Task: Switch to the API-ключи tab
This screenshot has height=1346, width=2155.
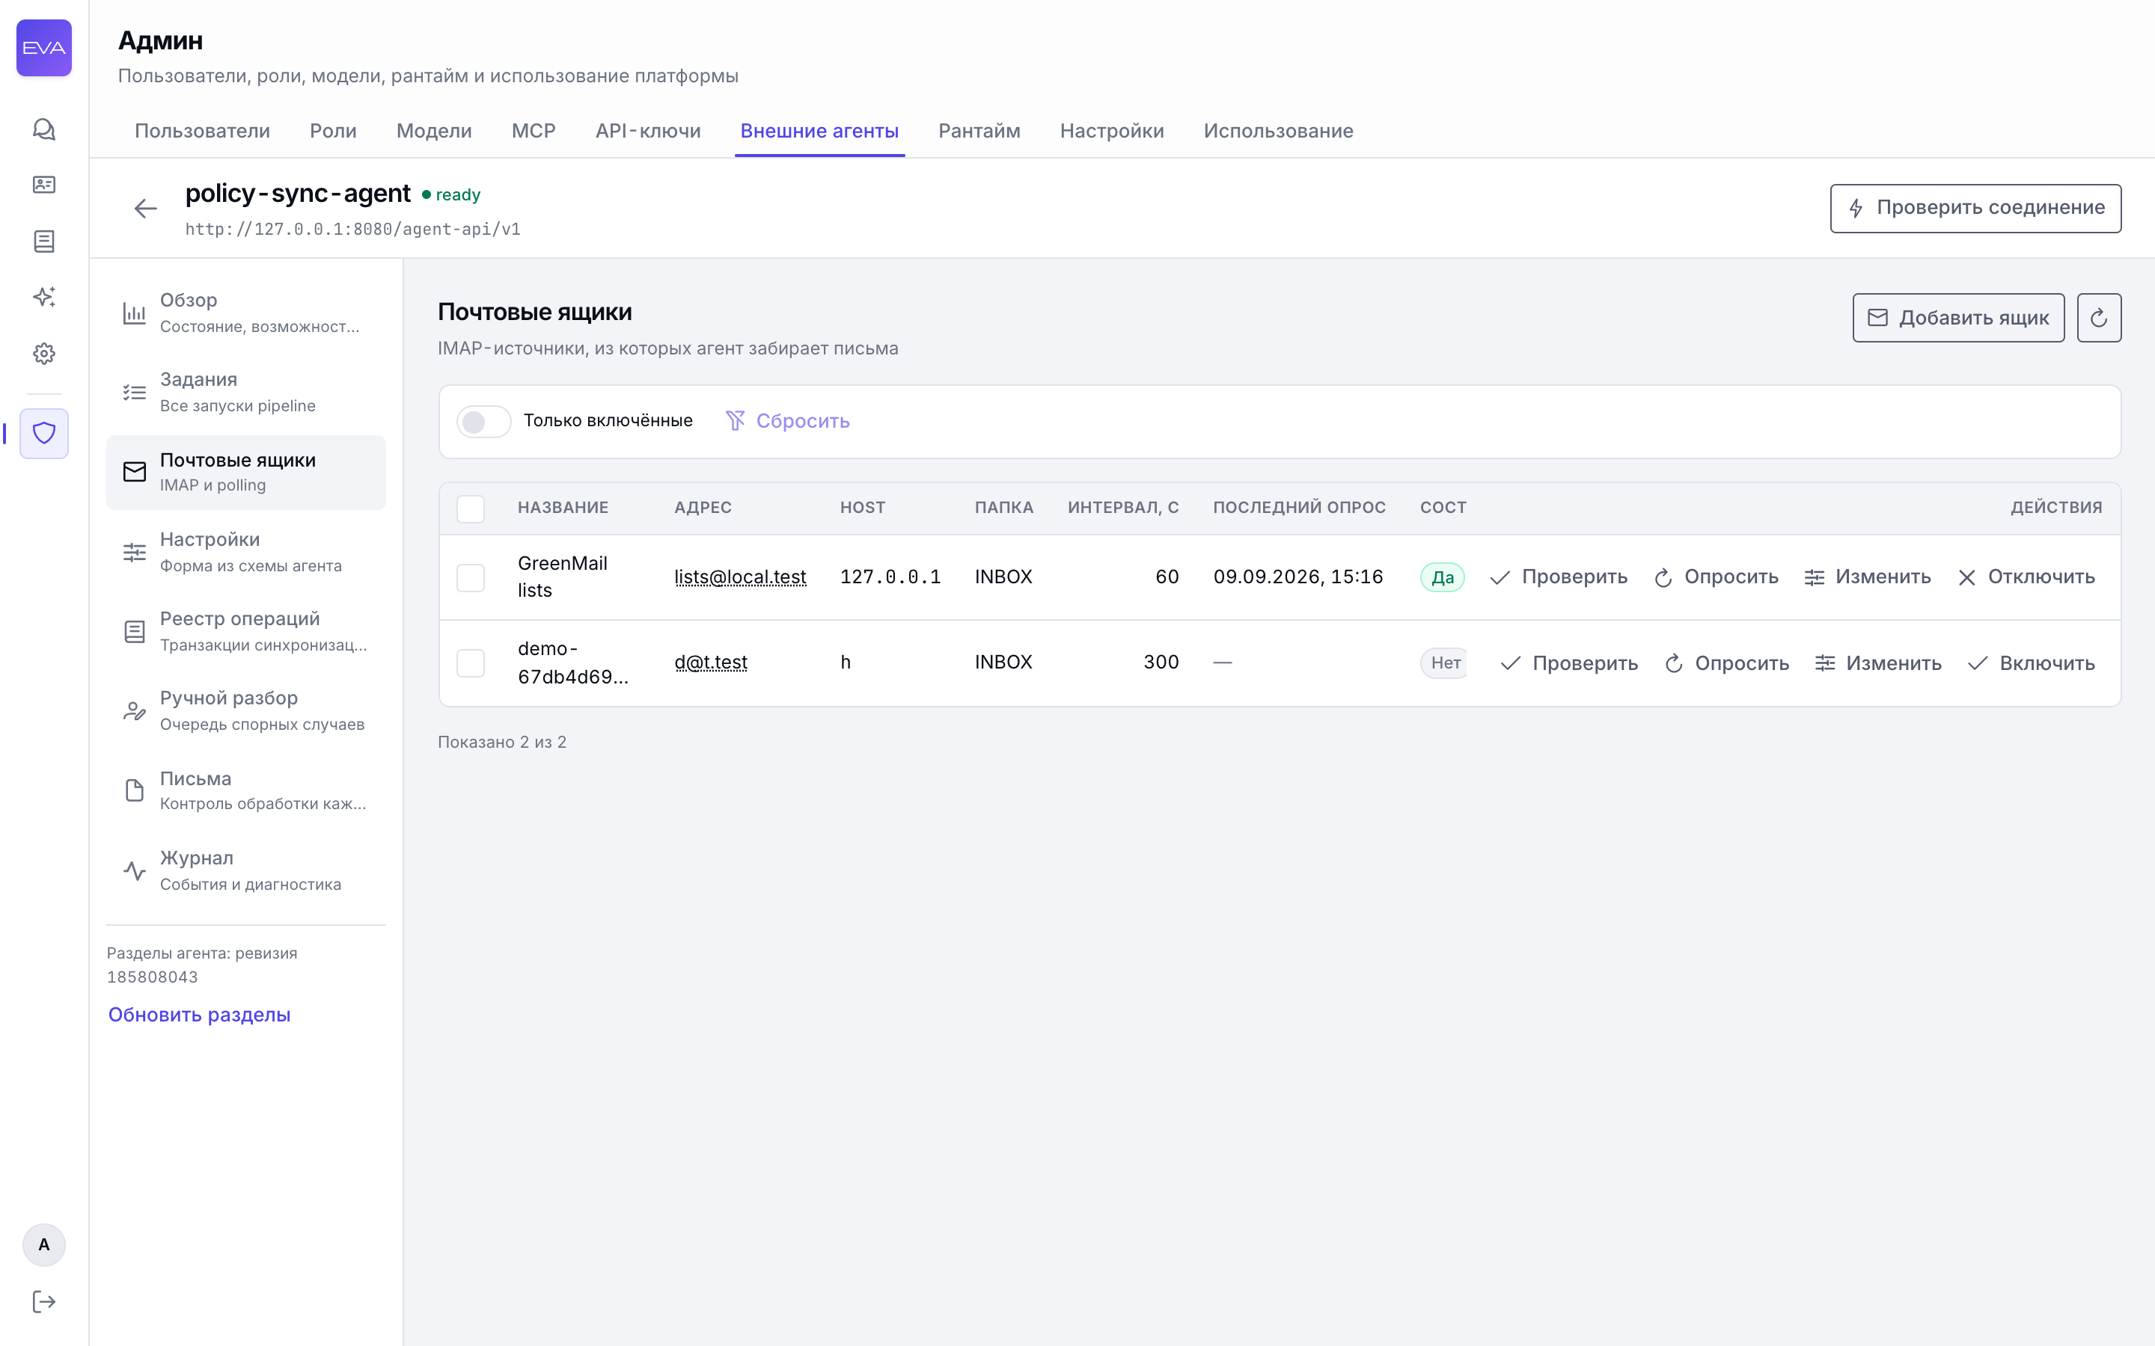Action: 648,131
